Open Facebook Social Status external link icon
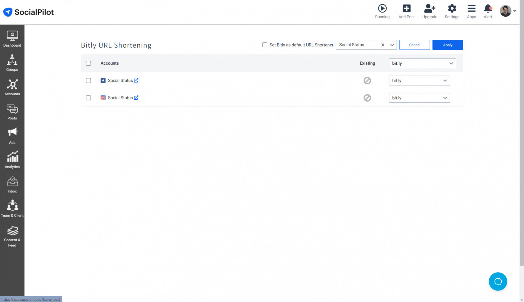The width and height of the screenshot is (524, 302). (x=136, y=80)
